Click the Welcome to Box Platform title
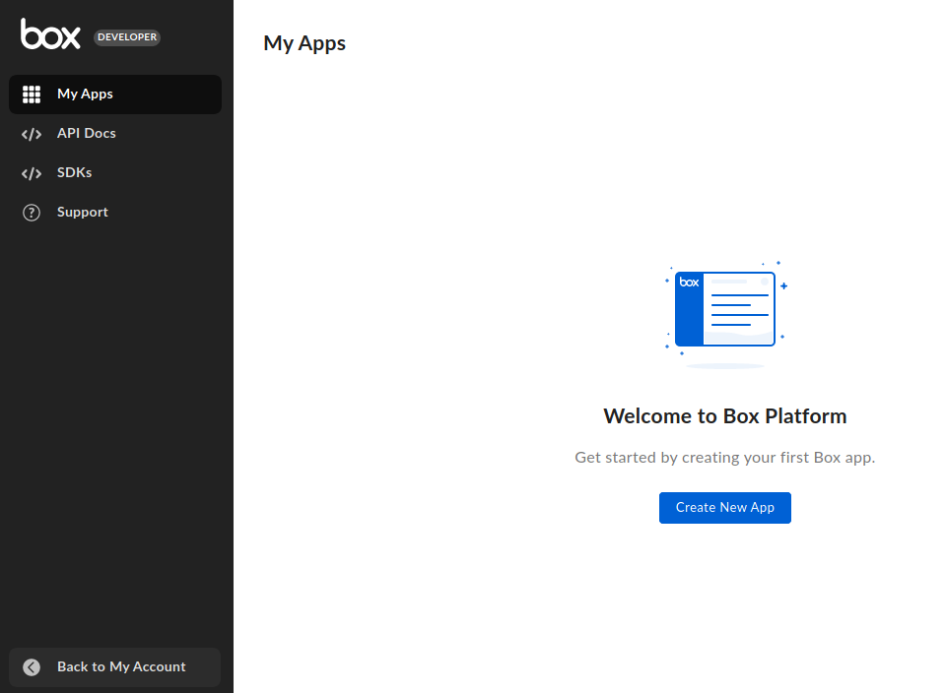The image size is (946, 693). click(x=724, y=415)
